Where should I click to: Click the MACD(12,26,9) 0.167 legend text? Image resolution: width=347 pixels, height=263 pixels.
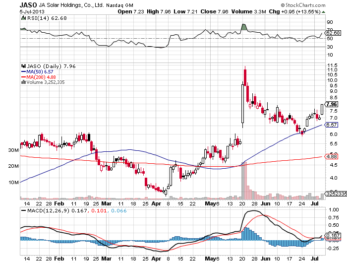point(57,210)
